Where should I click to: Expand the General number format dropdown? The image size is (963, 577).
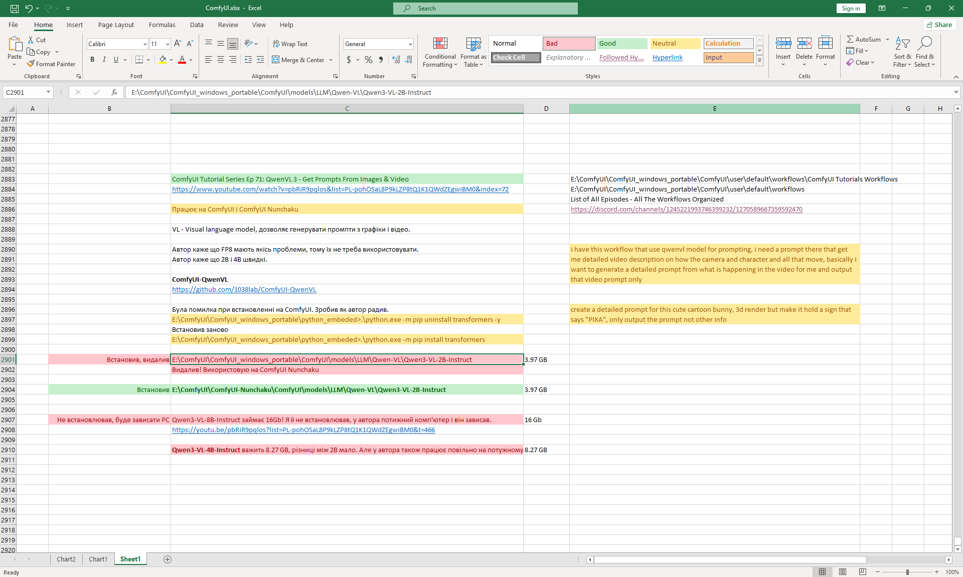410,44
